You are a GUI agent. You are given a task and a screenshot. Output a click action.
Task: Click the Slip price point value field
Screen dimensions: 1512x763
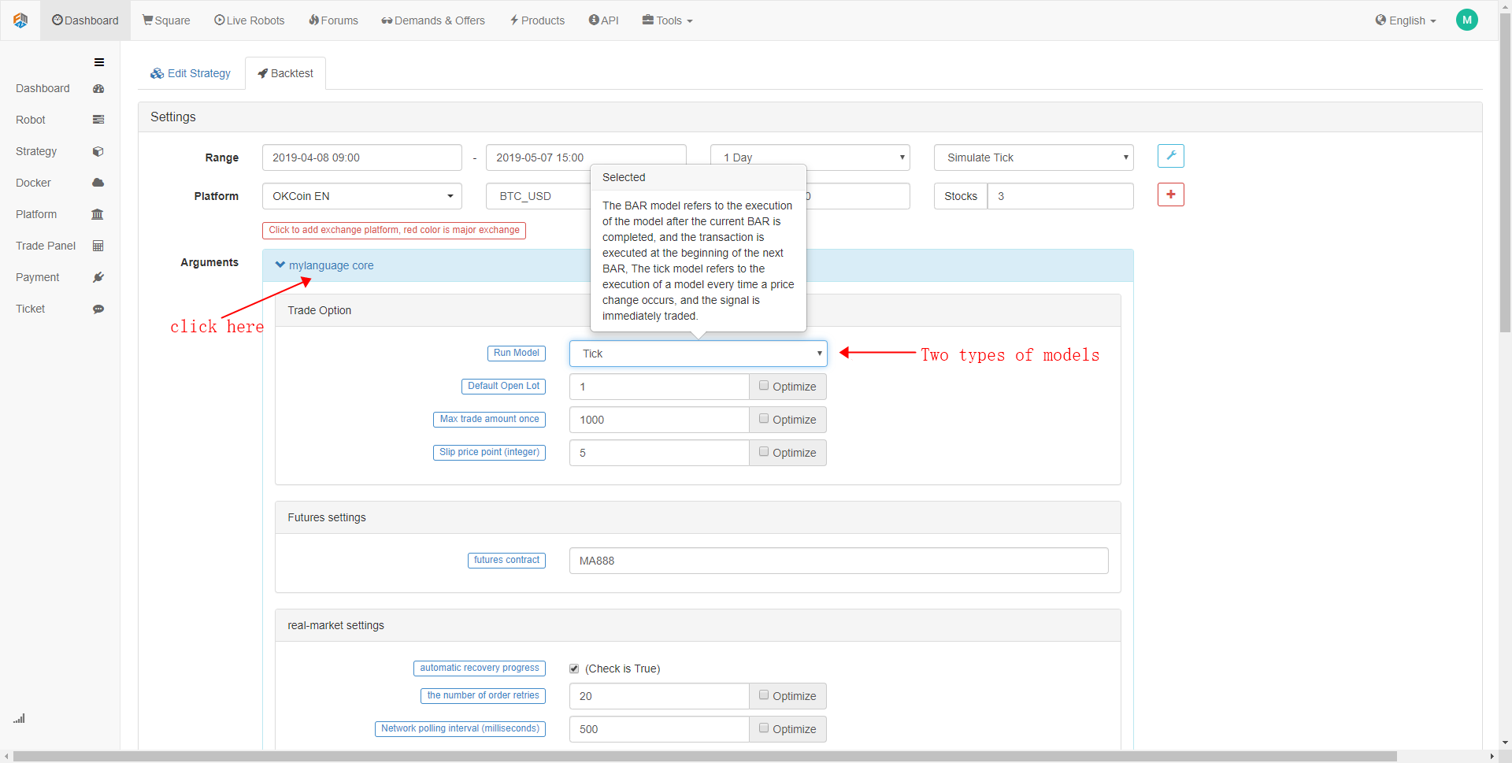tap(659, 453)
